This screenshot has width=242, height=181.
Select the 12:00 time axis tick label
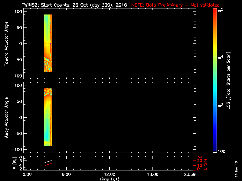109,175
